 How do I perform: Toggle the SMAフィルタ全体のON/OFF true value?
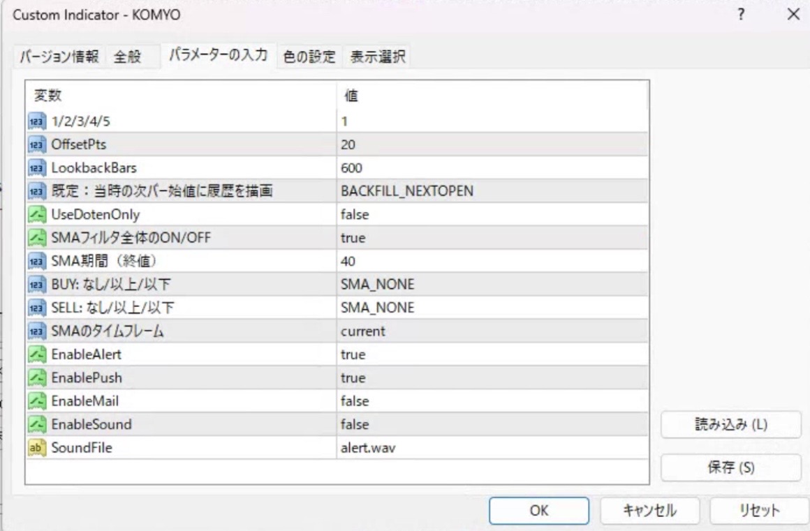click(x=492, y=237)
